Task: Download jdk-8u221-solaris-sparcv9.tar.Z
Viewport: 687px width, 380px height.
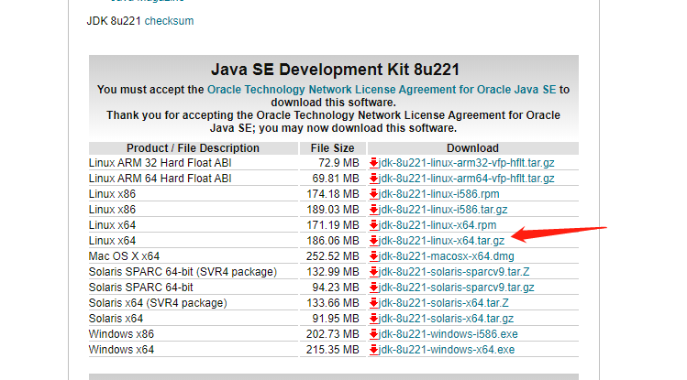Action: pyautogui.click(x=454, y=272)
